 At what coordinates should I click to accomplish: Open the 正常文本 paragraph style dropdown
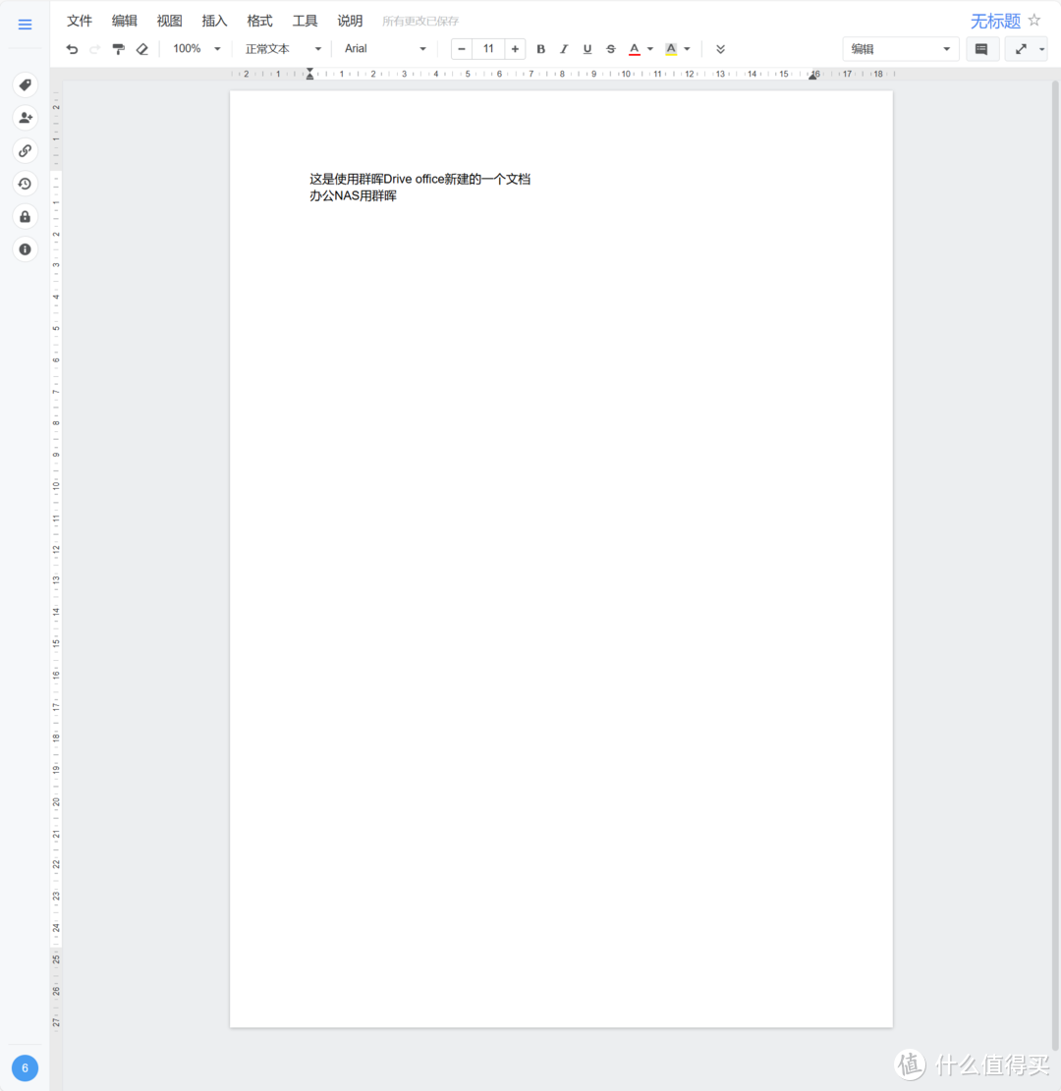click(x=283, y=49)
